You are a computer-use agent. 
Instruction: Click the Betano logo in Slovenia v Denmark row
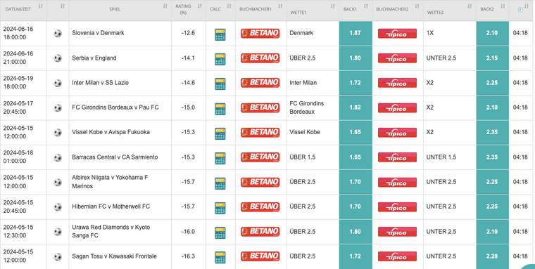(260, 33)
